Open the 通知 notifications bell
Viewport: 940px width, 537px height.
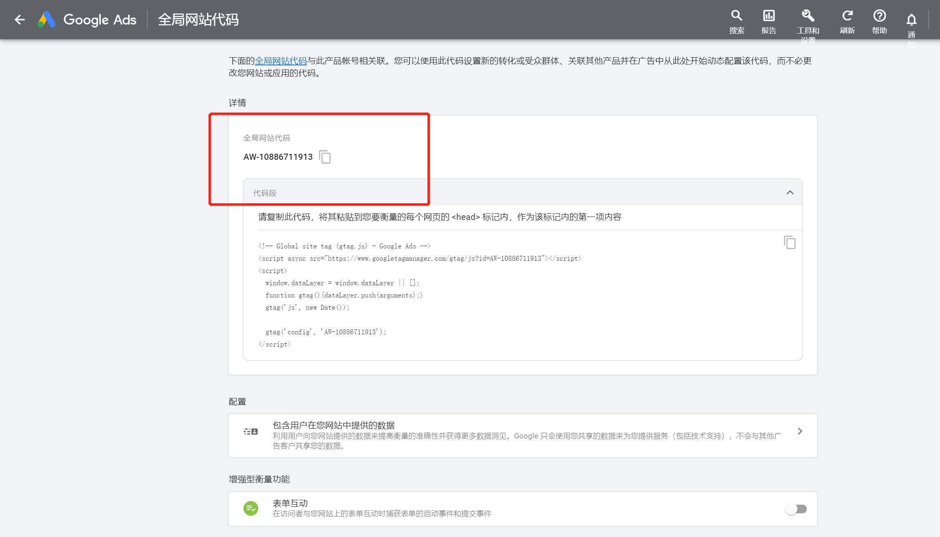tap(911, 20)
